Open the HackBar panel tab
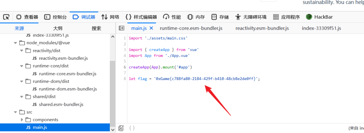The width and height of the screenshot is (364, 133). point(319,17)
